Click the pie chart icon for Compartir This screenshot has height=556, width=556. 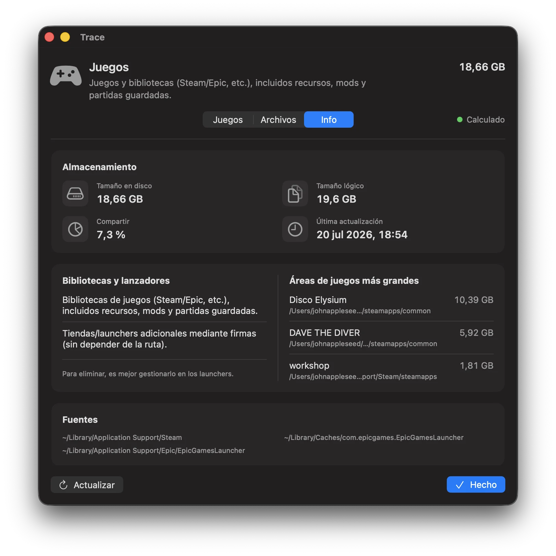pos(75,229)
